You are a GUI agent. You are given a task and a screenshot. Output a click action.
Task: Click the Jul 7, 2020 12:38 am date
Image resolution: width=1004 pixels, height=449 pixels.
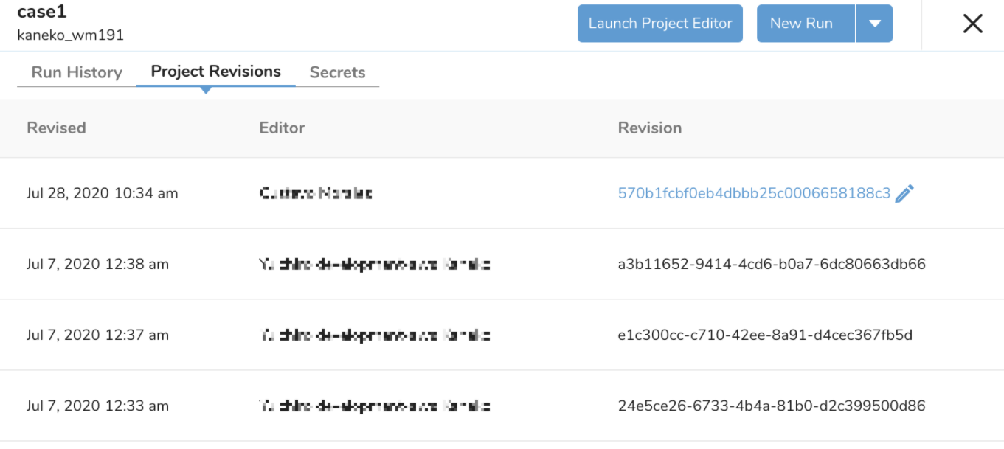97,264
